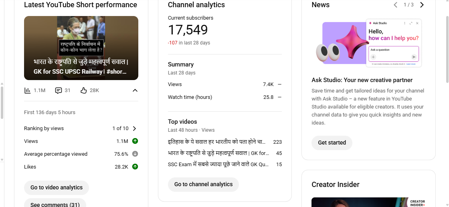Click green up arrow beside Views 1.1M
This screenshot has height=207, width=449.
click(135, 141)
